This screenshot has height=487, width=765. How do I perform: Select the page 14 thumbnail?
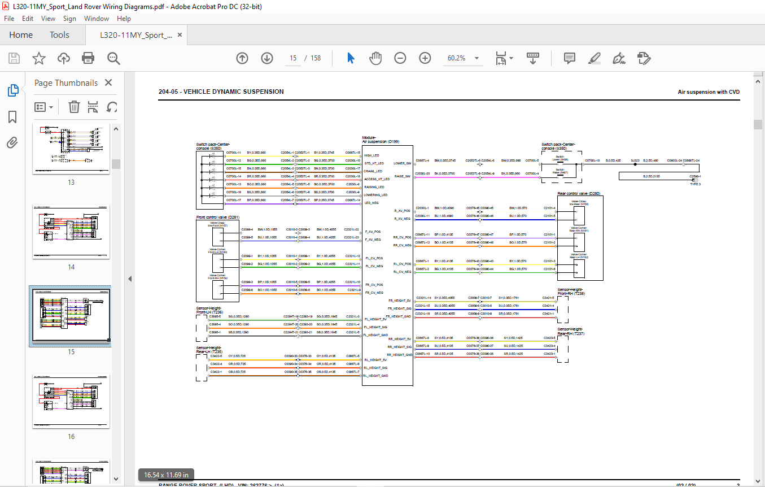pyautogui.click(x=71, y=232)
